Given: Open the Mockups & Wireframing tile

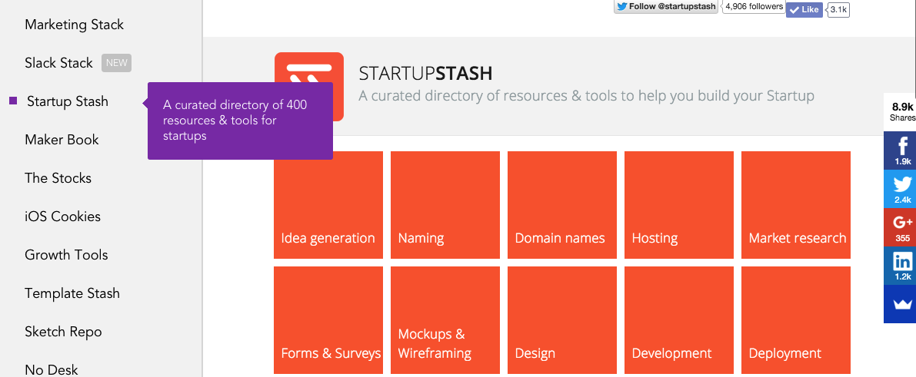Looking at the screenshot, I should coord(445,320).
